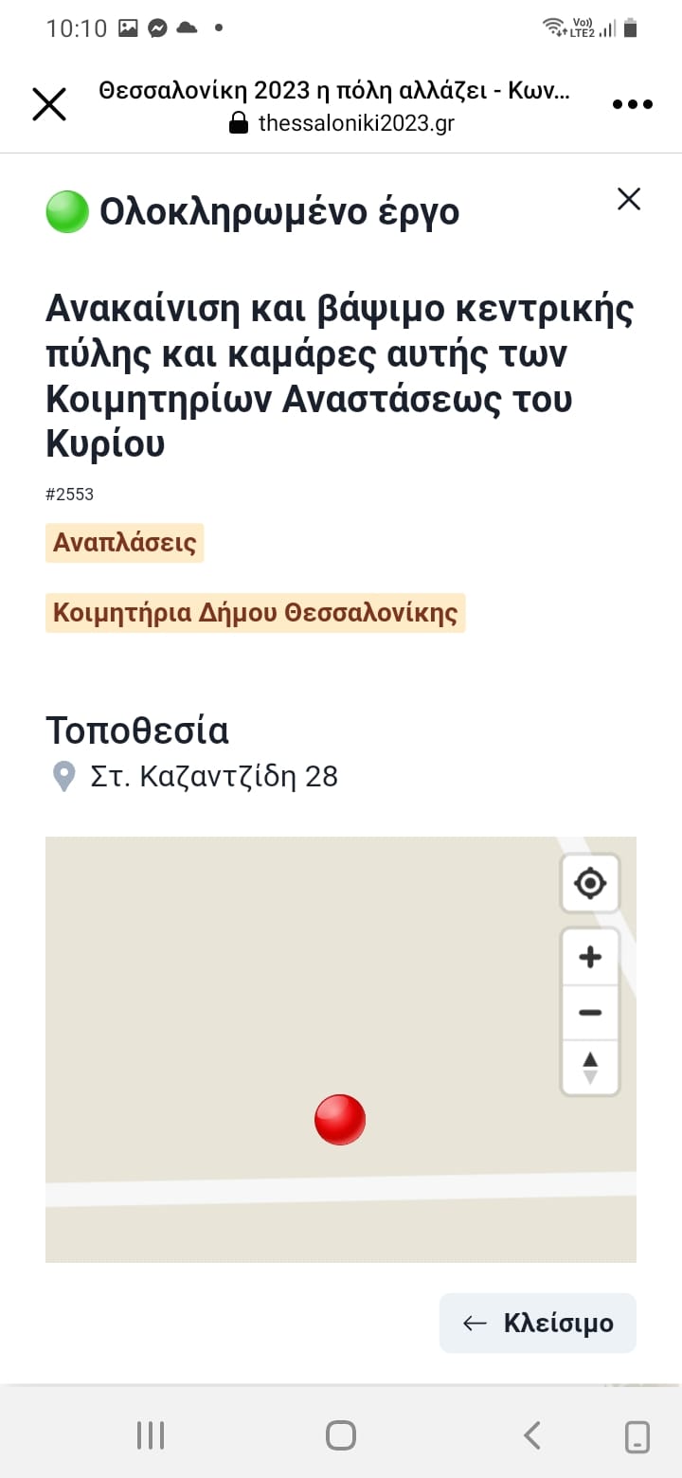Click the red project marker on map
Image resolution: width=682 pixels, height=1478 pixels.
coord(340,1119)
